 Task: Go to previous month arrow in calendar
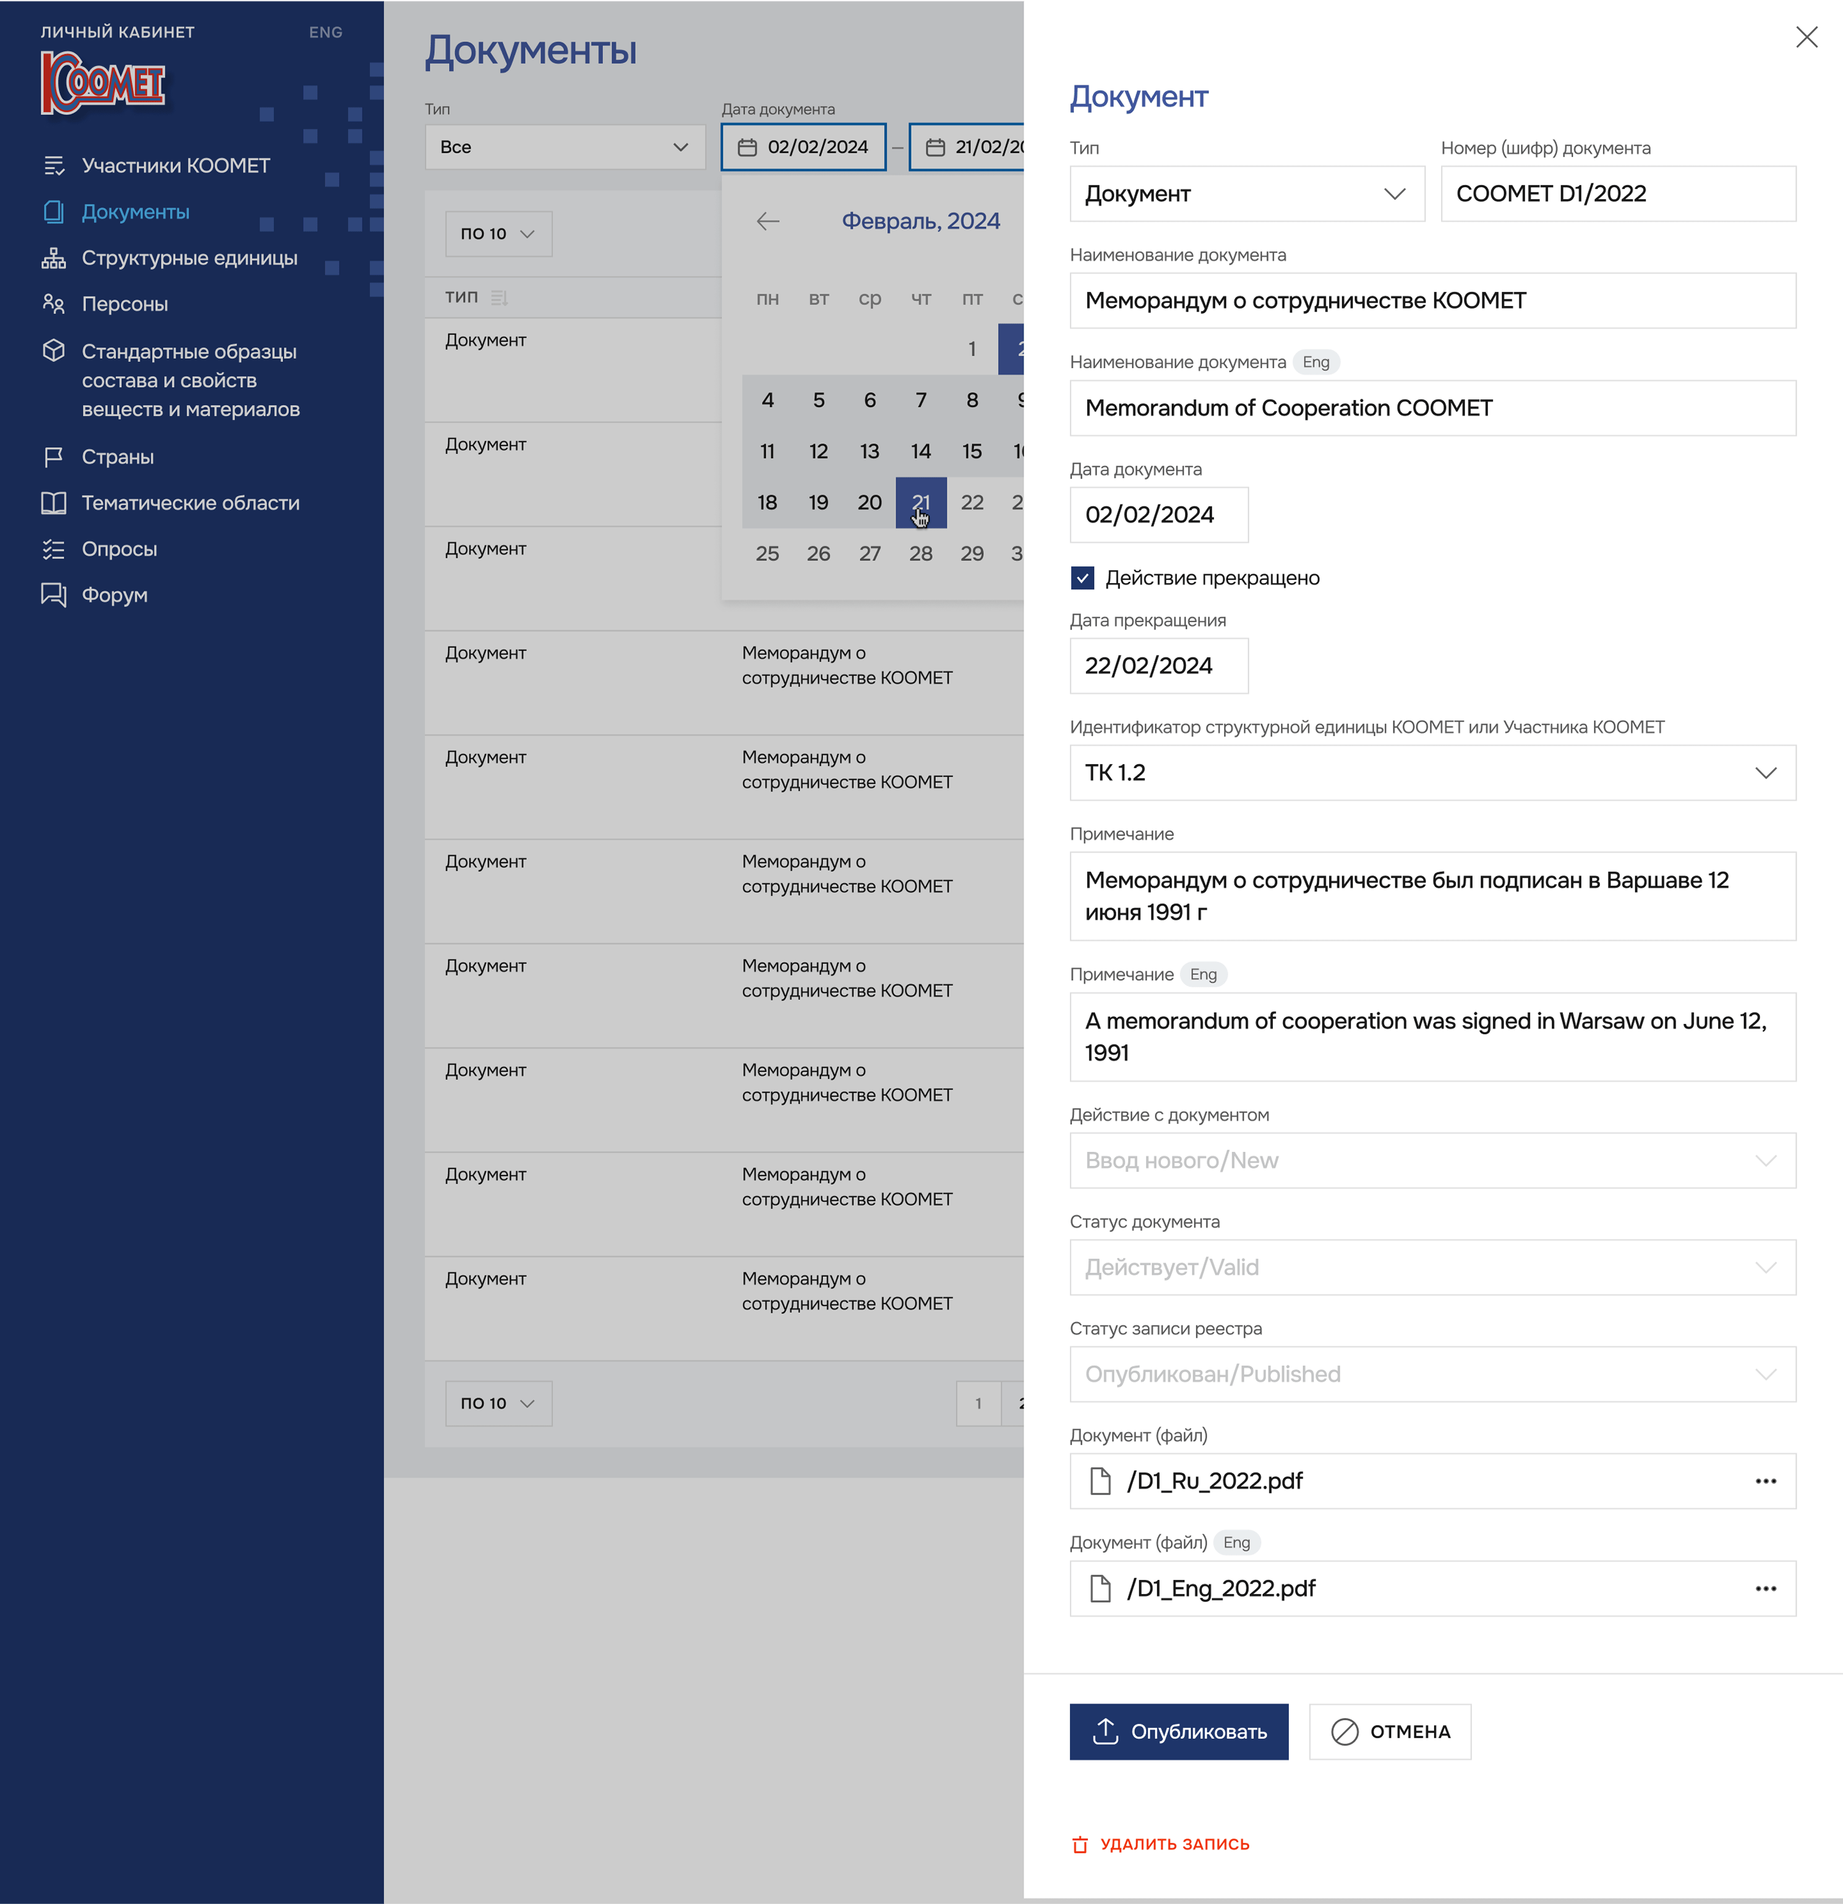[x=768, y=221]
